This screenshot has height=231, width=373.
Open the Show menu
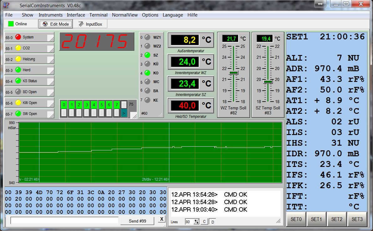tap(27, 15)
